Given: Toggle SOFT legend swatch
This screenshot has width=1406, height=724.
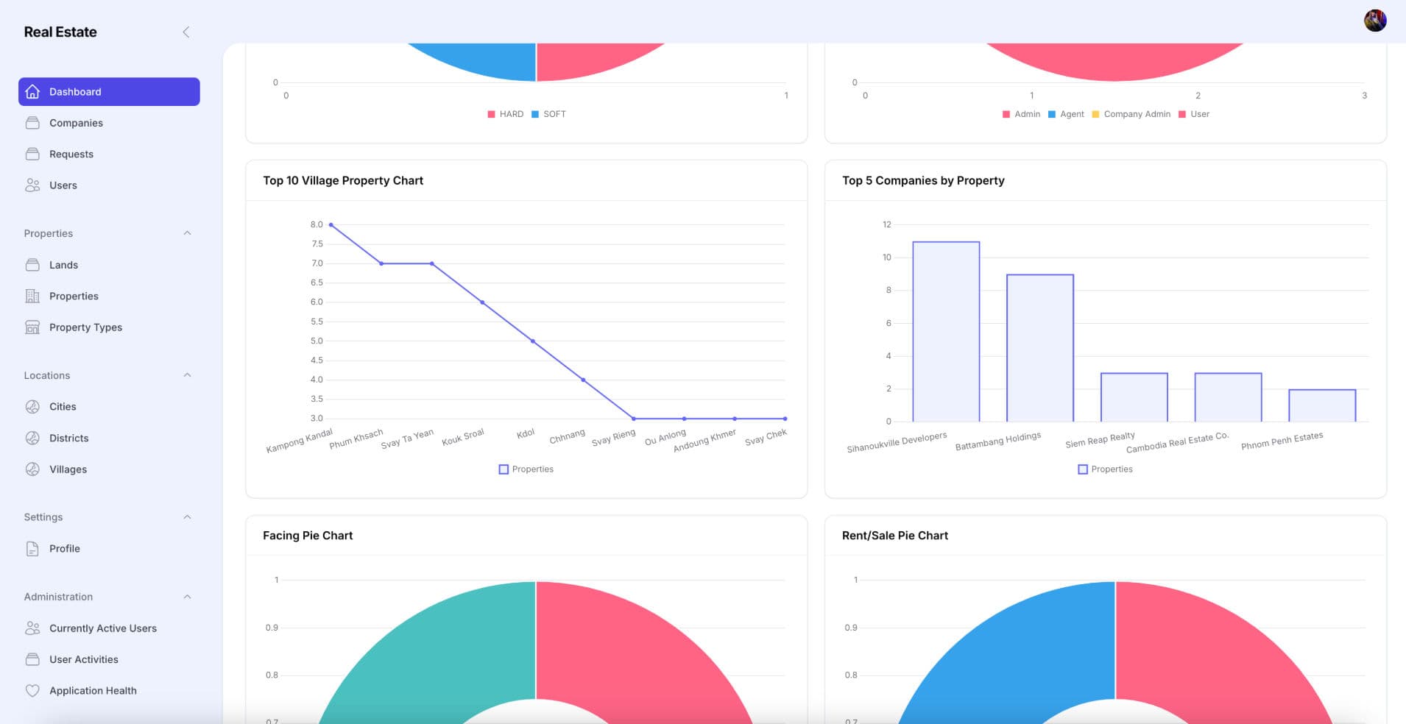Looking at the screenshot, I should [535, 114].
